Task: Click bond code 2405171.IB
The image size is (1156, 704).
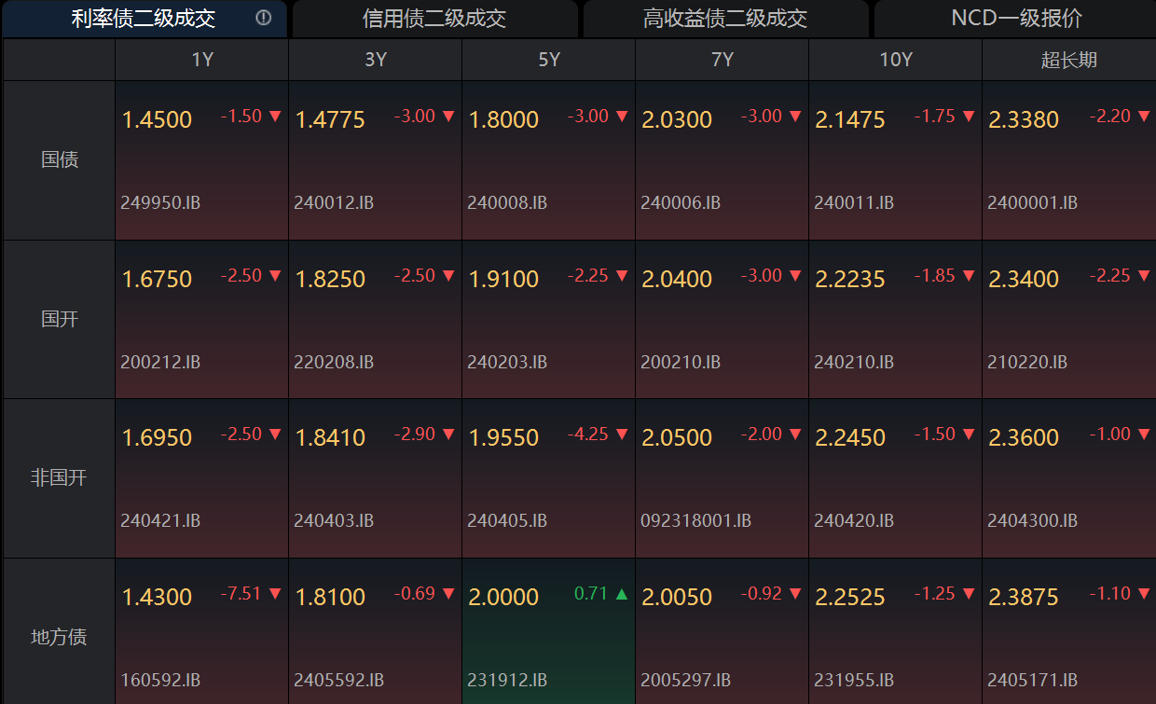Action: click(x=1032, y=680)
